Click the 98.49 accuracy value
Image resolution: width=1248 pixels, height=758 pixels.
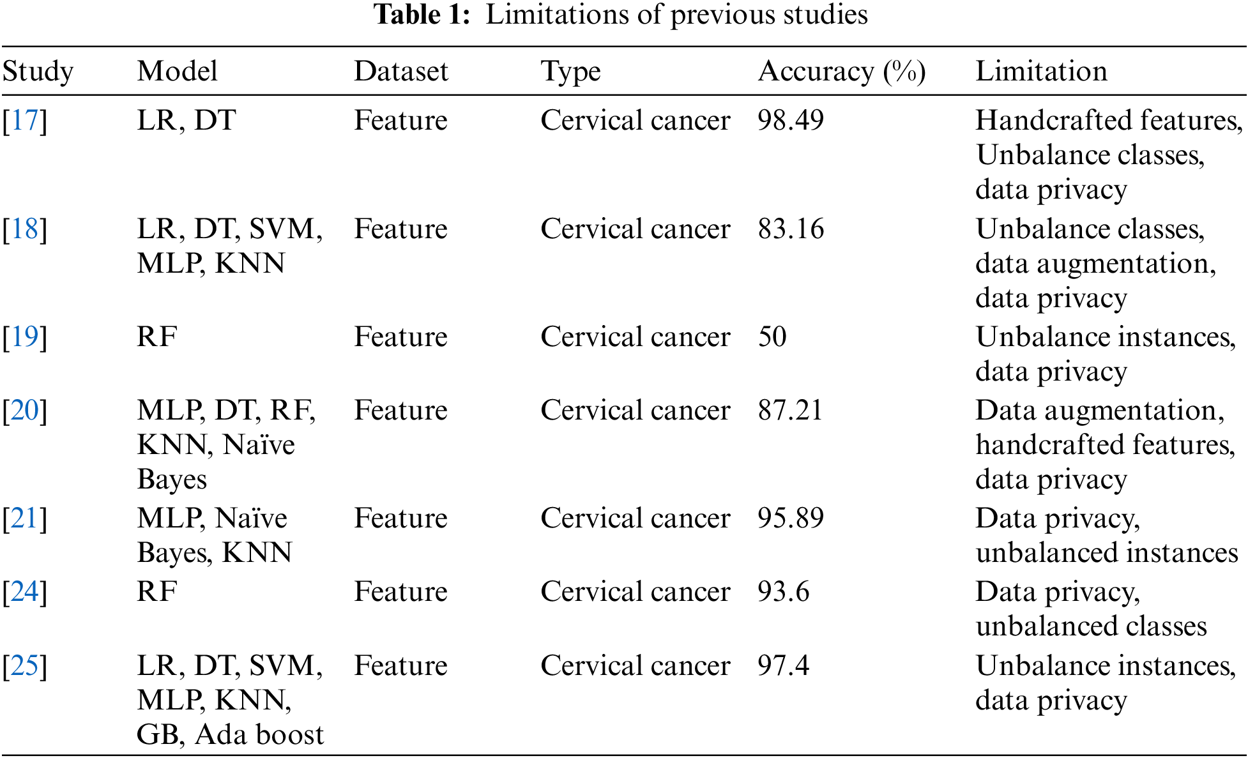[791, 121]
